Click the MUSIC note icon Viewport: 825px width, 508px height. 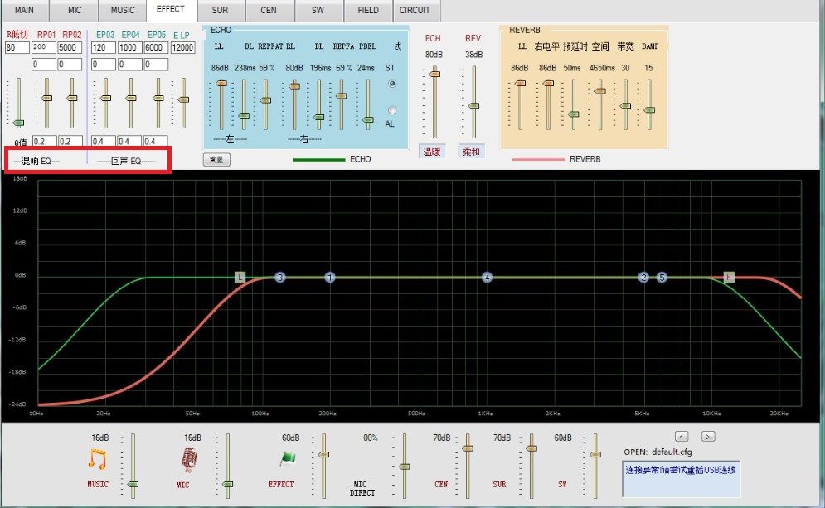(x=97, y=459)
